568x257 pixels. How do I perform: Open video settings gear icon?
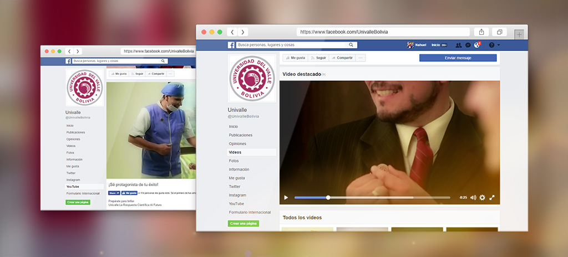(482, 197)
